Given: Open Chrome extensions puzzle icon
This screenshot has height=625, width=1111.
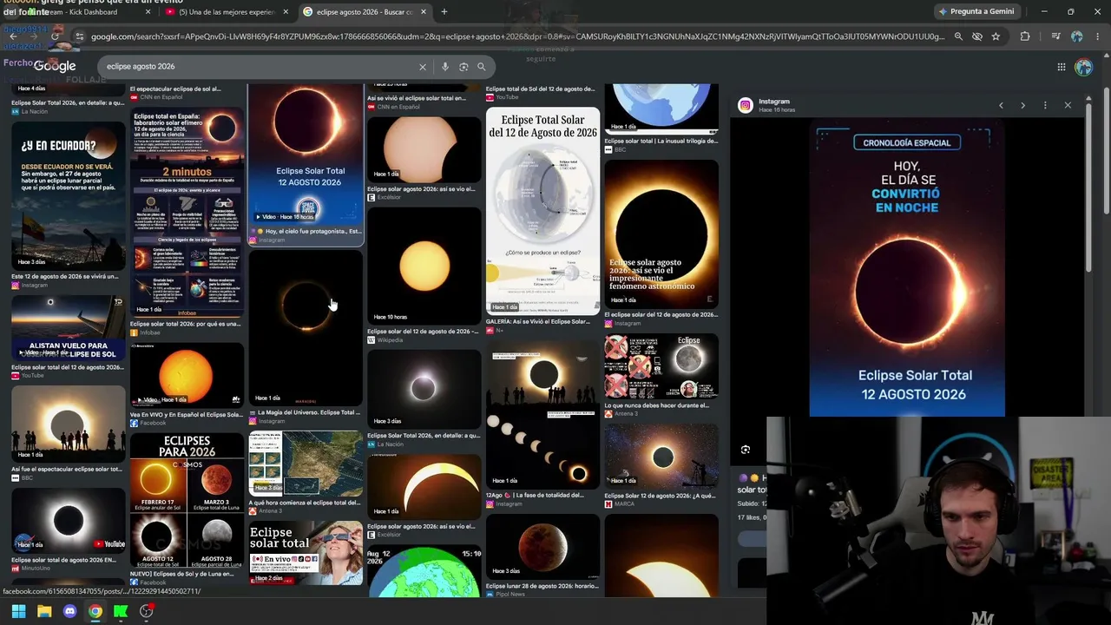Looking at the screenshot, I should (1025, 36).
